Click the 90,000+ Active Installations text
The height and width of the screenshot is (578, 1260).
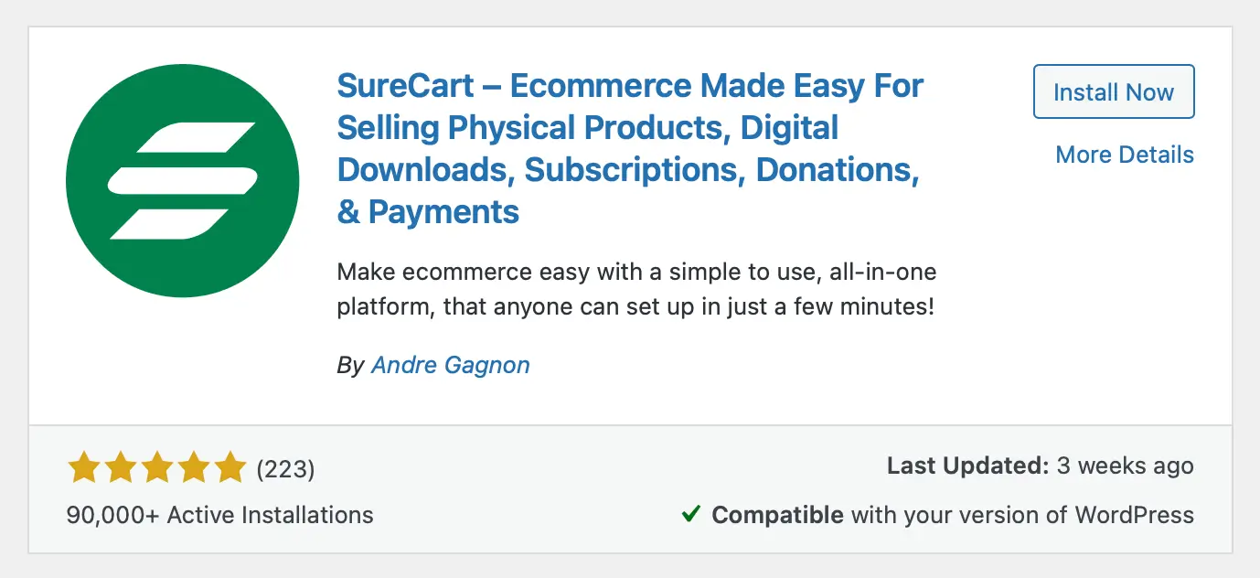pos(220,514)
